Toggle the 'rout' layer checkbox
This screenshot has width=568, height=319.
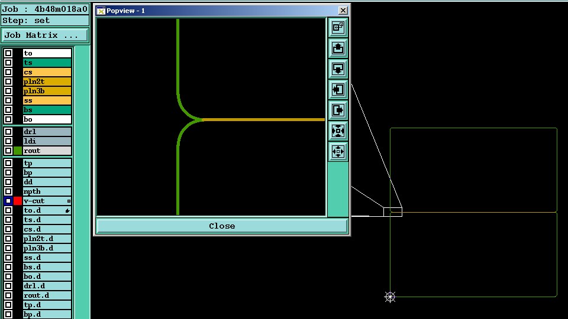pyautogui.click(x=8, y=151)
